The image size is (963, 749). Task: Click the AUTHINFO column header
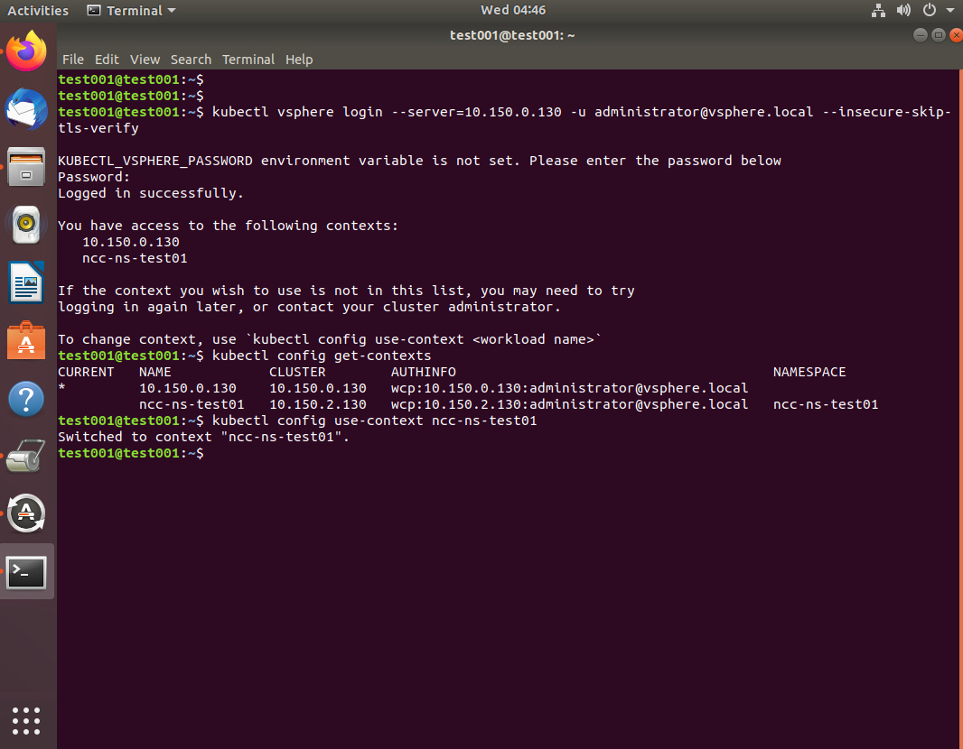(423, 373)
